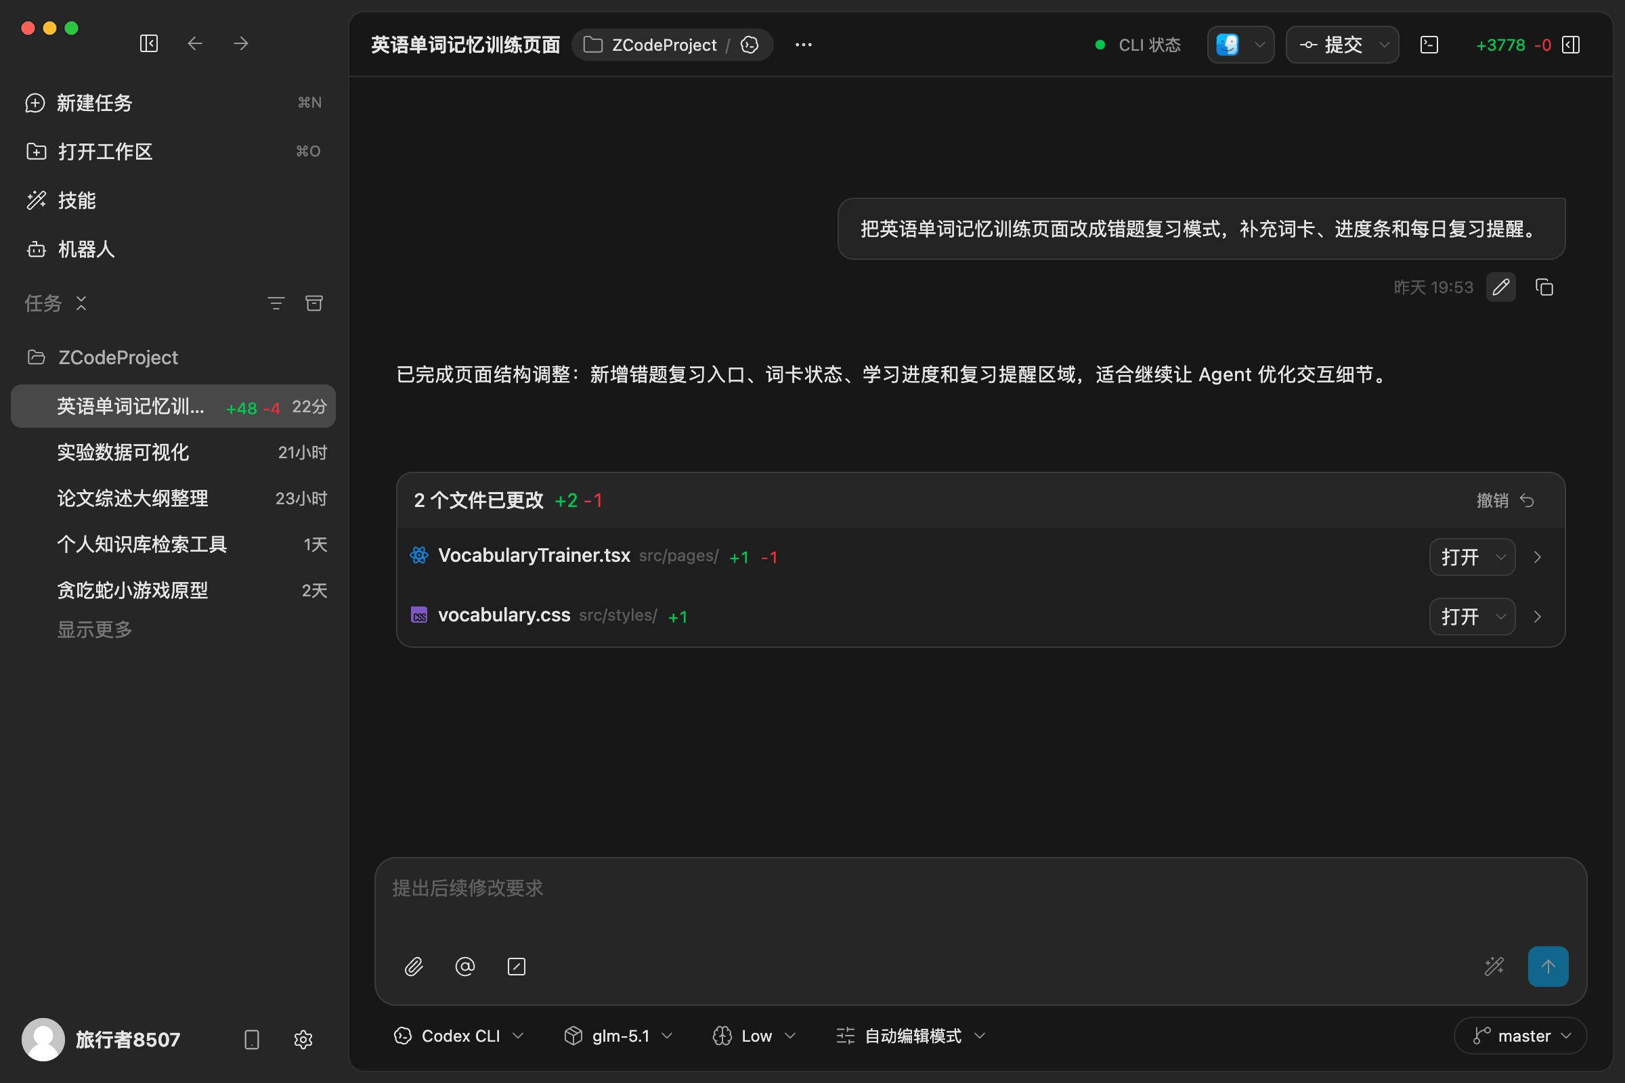This screenshot has width=1625, height=1083.
Task: Open the terminal panel icon
Action: (x=1429, y=45)
